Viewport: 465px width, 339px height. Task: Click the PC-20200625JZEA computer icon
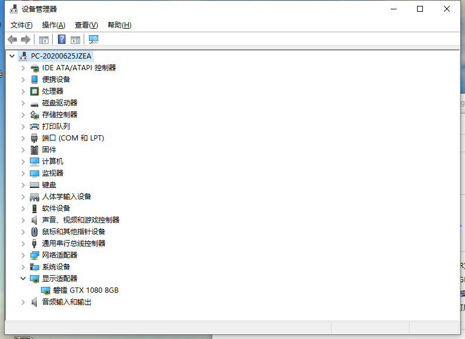pos(23,56)
